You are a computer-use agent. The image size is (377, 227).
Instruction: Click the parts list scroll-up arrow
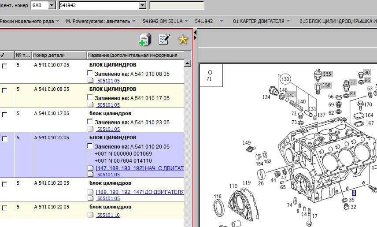[x=188, y=63]
